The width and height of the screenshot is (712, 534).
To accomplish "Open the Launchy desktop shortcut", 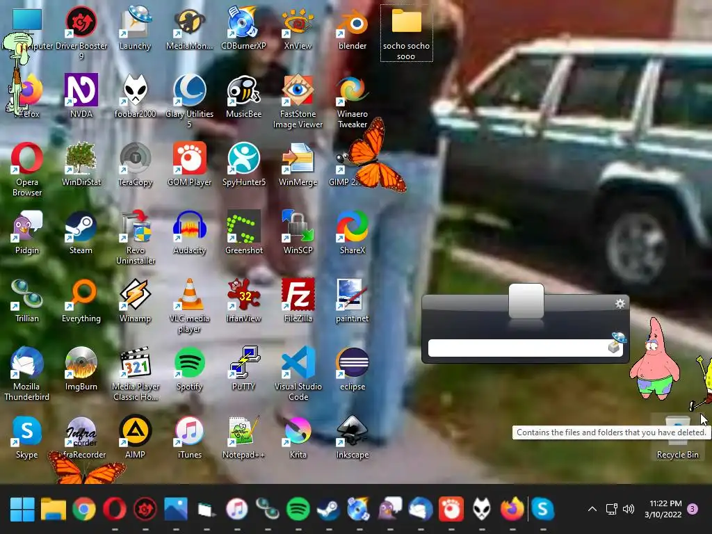I will tap(135, 28).
